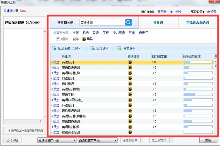Switch to the 行业词 tab
Image resolution: width=220 pixels, height=146 pixels.
(158, 23)
